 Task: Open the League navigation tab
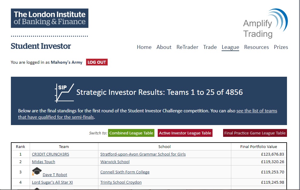(x=230, y=47)
